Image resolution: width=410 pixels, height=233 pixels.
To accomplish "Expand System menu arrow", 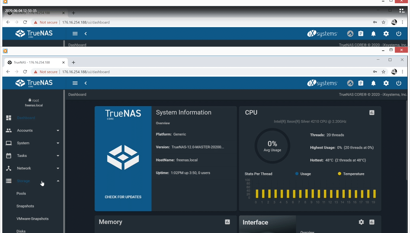I will [x=58, y=143].
